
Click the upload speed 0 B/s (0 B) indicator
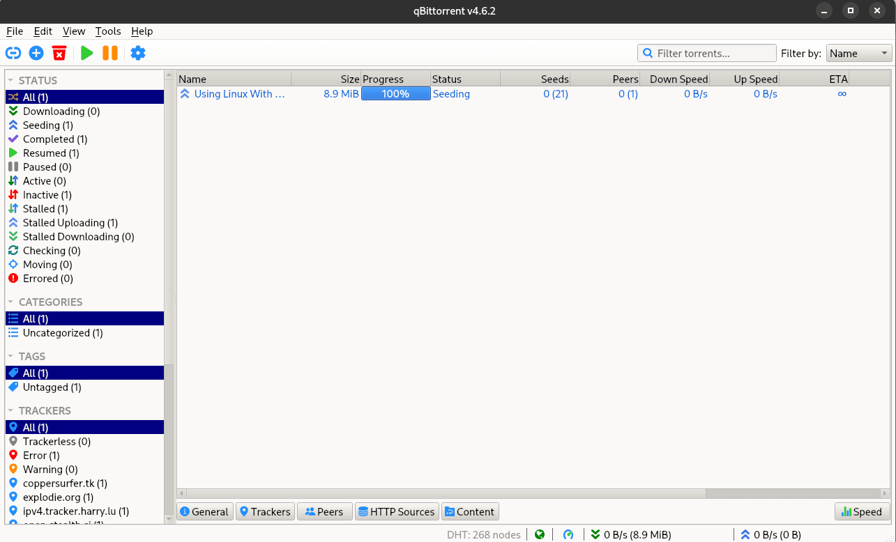(770, 534)
